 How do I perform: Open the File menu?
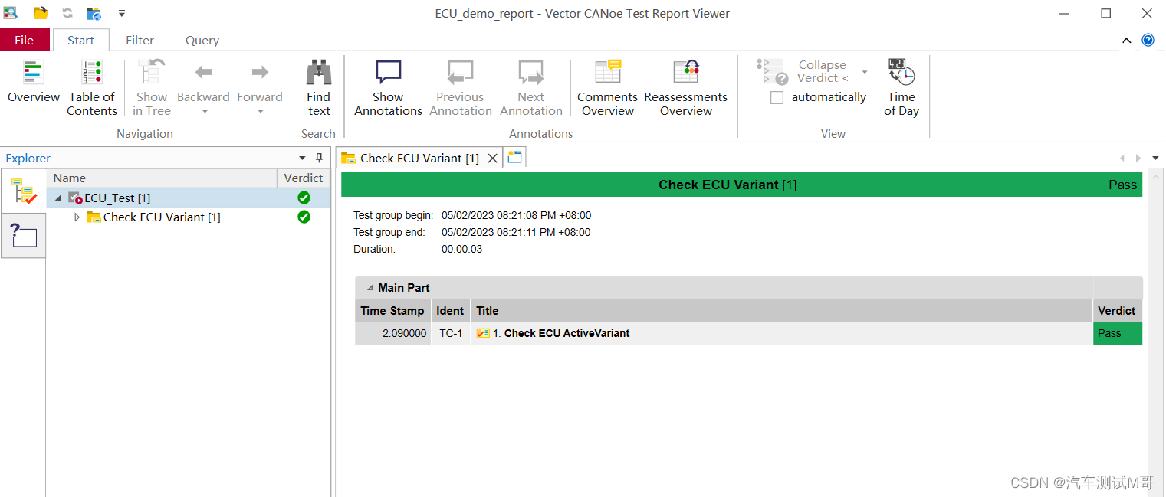point(24,39)
